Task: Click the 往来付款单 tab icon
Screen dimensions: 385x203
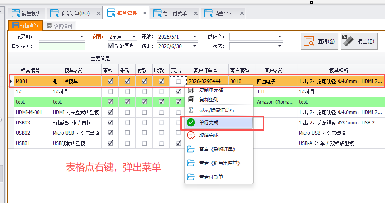Action: [157, 13]
